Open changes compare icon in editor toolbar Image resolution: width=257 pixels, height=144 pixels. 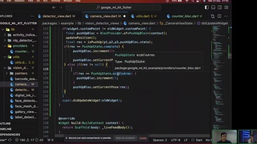(213, 16)
